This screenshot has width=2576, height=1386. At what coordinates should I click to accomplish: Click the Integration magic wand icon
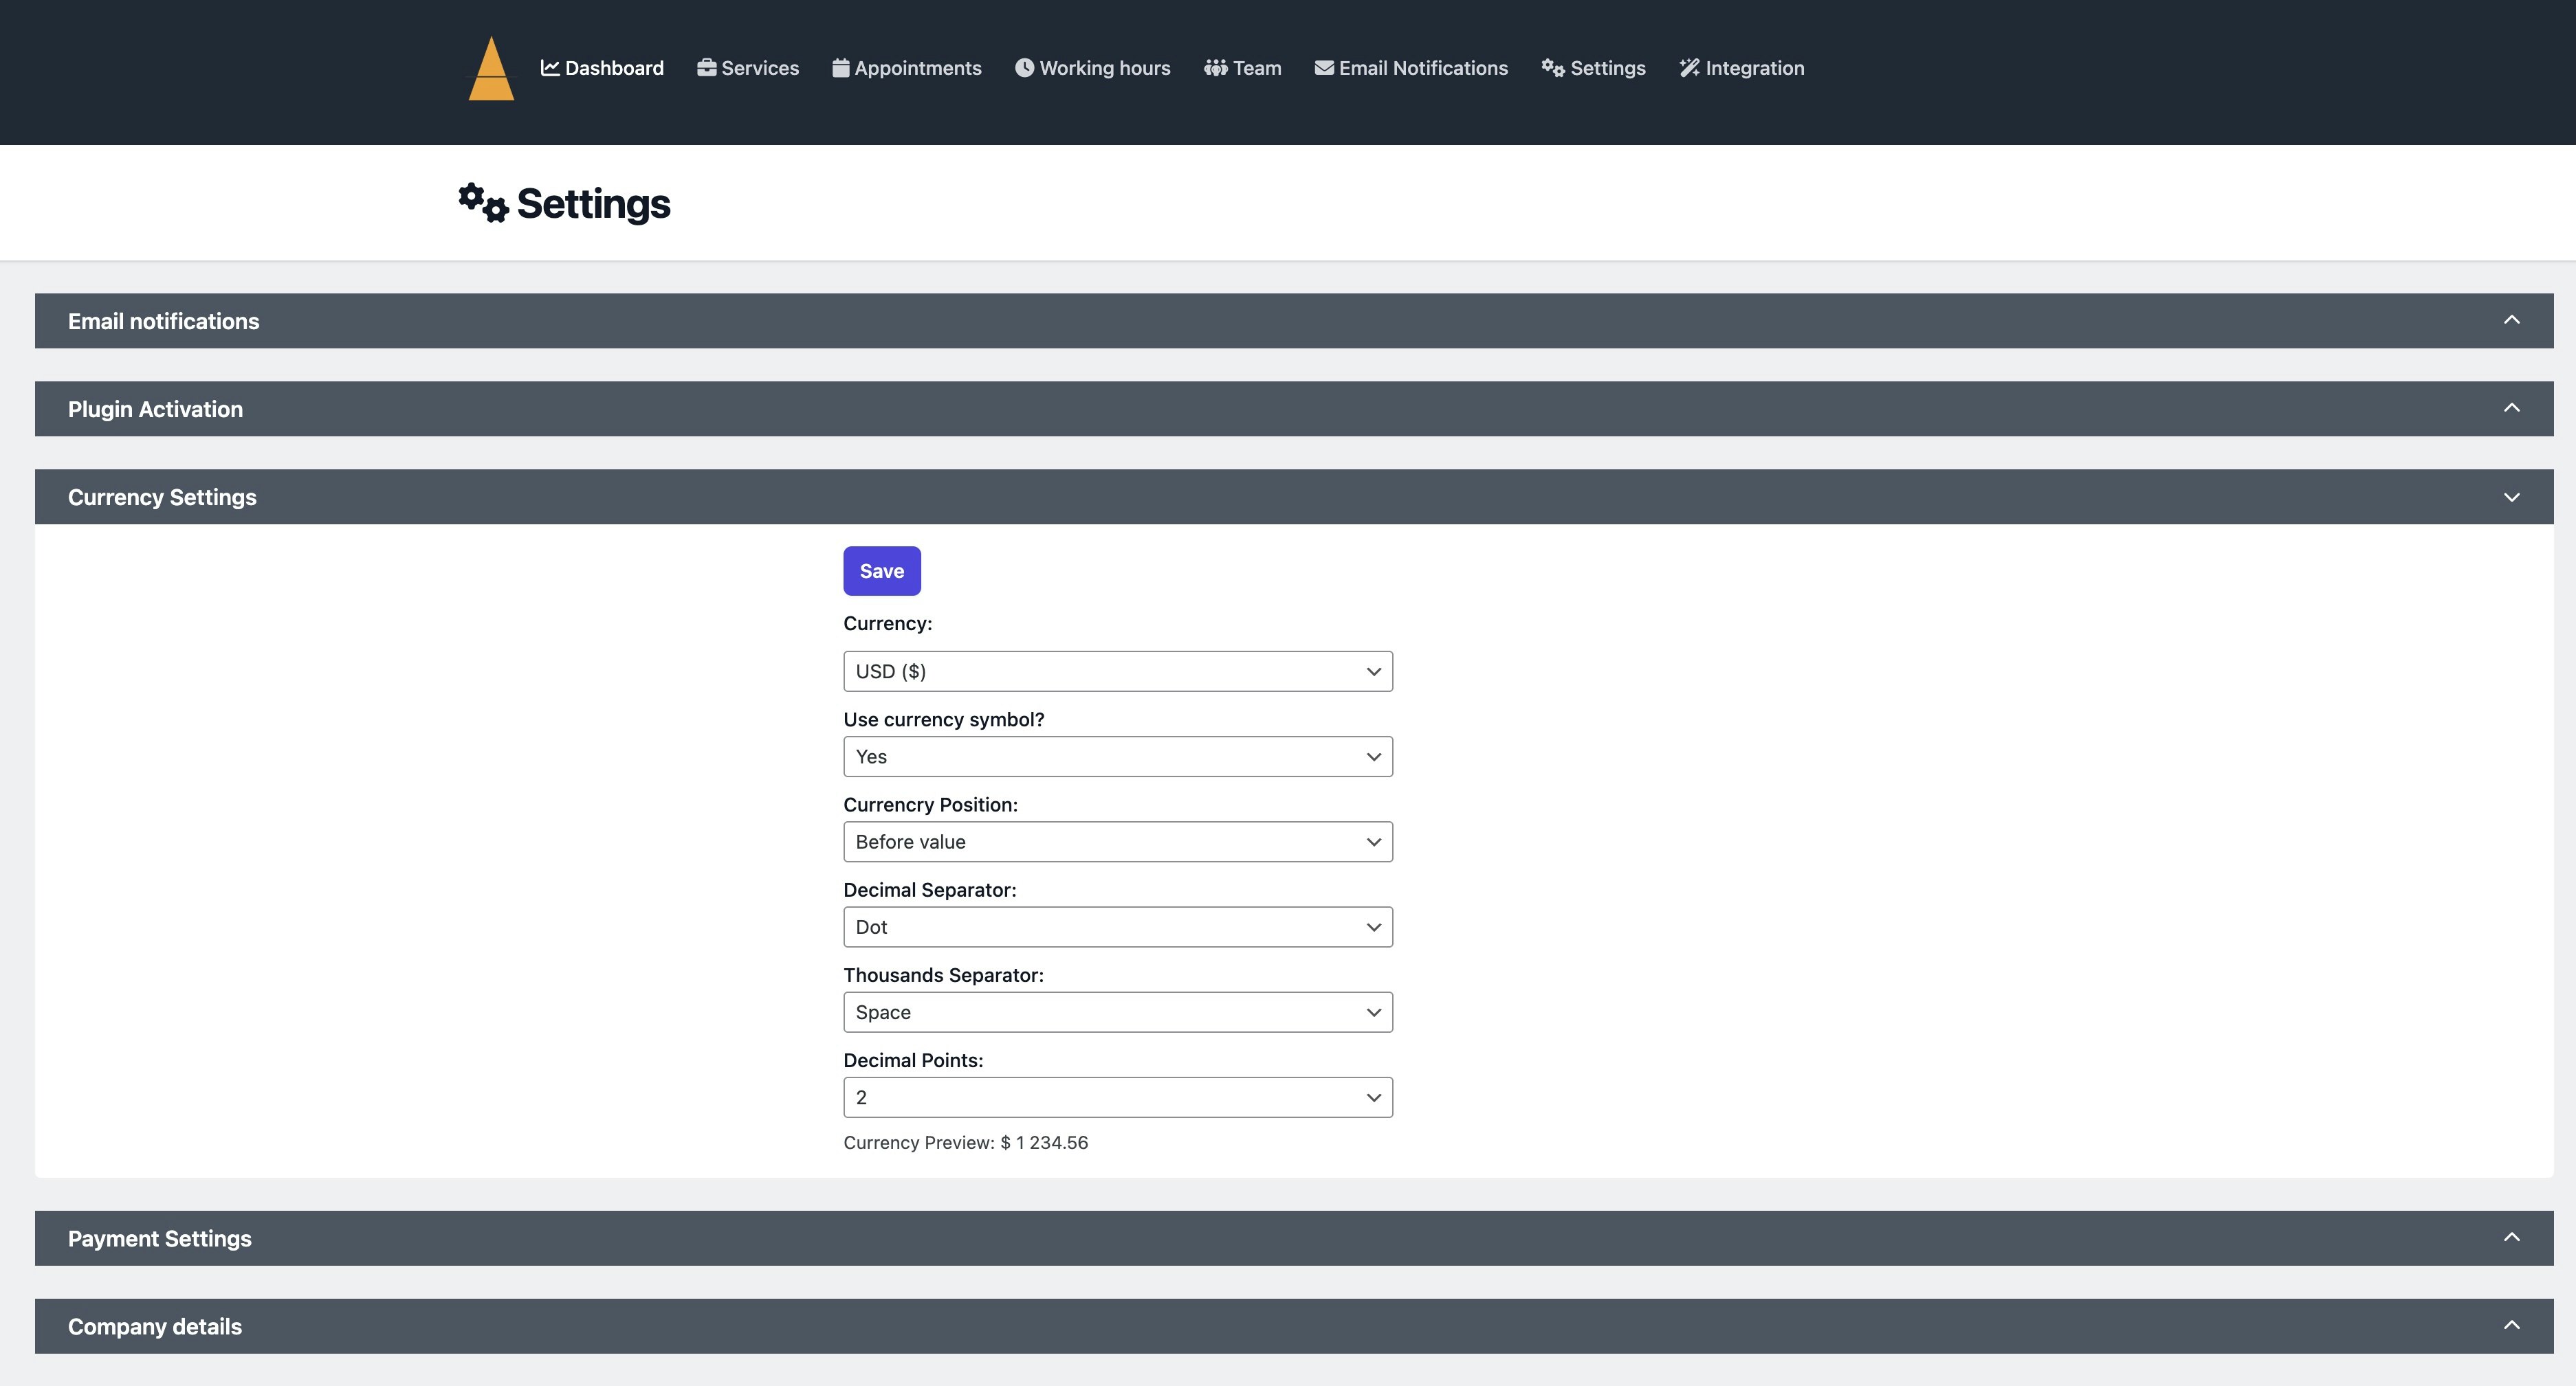coord(1689,68)
